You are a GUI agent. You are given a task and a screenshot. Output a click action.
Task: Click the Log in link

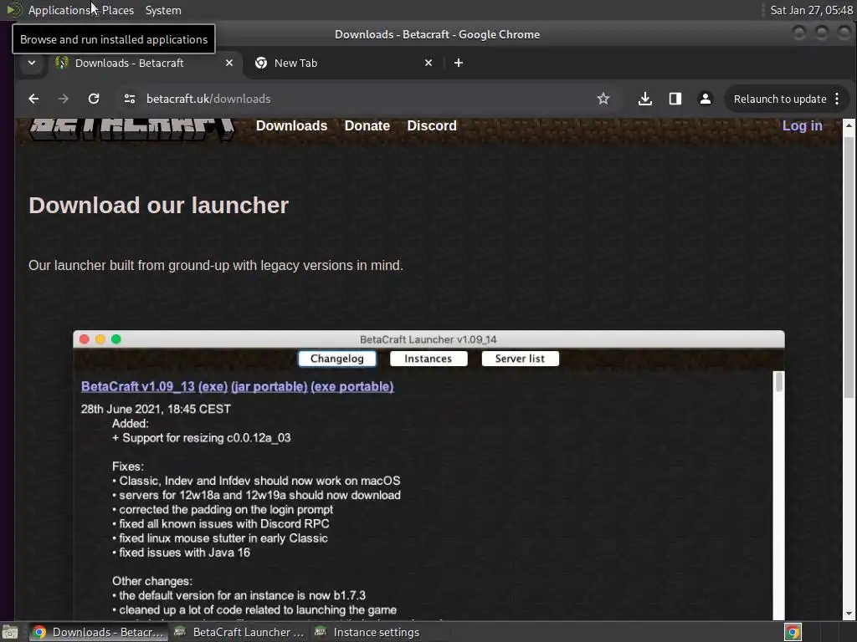pyautogui.click(x=802, y=125)
